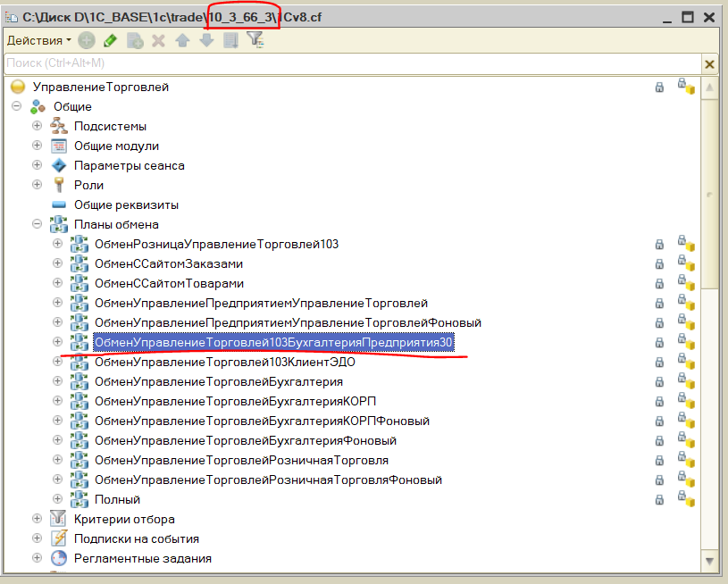728x584 pixels.
Task: Expand the Подписки на события node
Action: [x=38, y=538]
